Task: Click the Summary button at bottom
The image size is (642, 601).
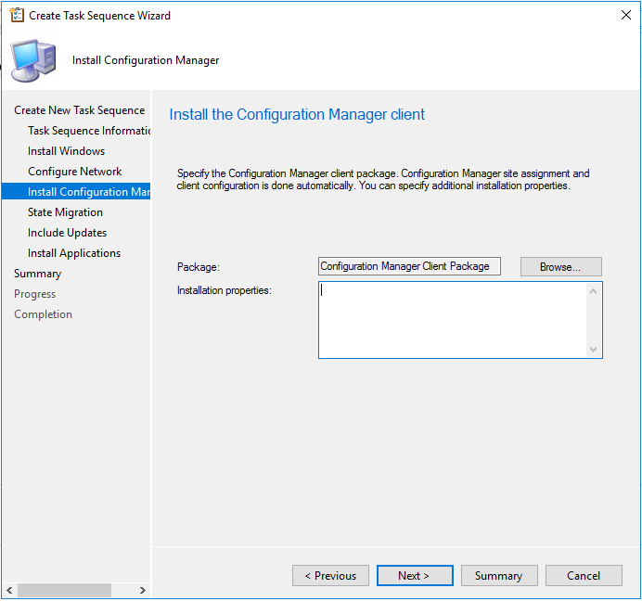Action: [x=499, y=576]
